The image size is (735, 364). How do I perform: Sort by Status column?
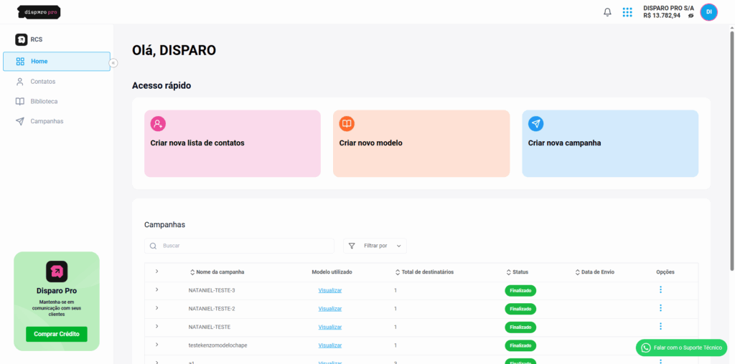coord(518,272)
